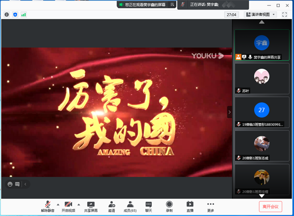
Task: Select participant thumbnail labeled 苏叶
Action: click(x=261, y=78)
